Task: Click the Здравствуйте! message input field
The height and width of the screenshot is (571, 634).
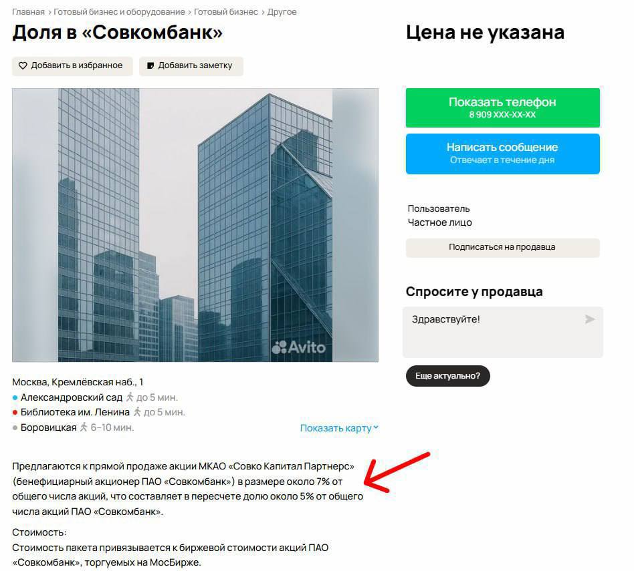Action: [503, 332]
